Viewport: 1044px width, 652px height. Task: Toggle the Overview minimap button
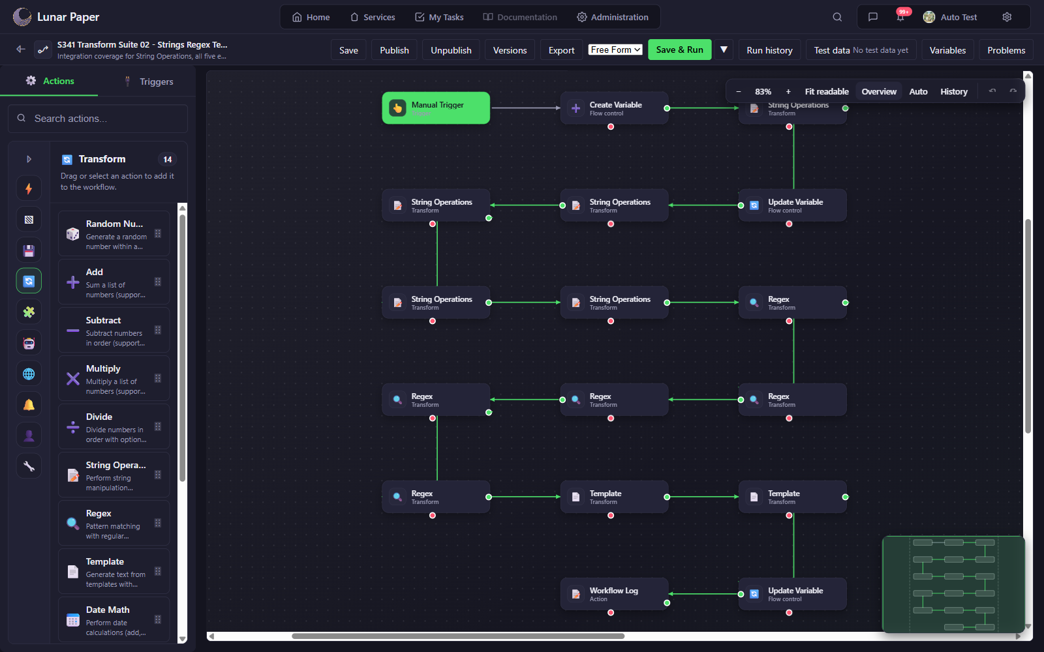878,91
